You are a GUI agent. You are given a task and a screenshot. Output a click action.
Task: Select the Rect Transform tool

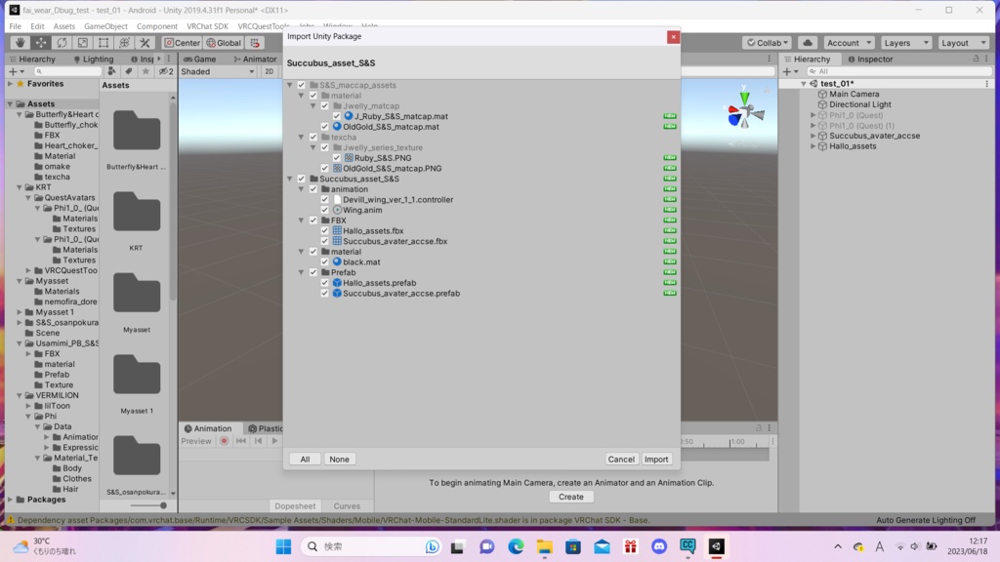pyautogui.click(x=104, y=42)
